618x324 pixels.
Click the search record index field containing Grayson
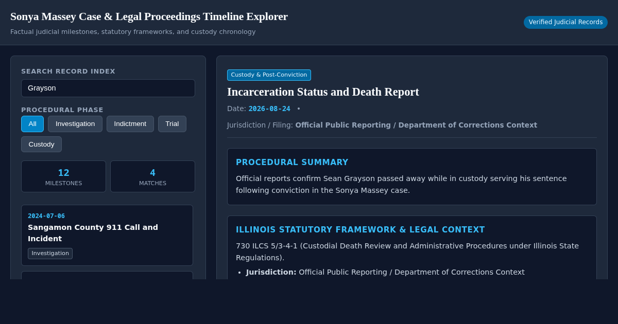pyautogui.click(x=108, y=88)
